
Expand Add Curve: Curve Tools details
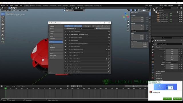pyautogui.click(x=66, y=59)
